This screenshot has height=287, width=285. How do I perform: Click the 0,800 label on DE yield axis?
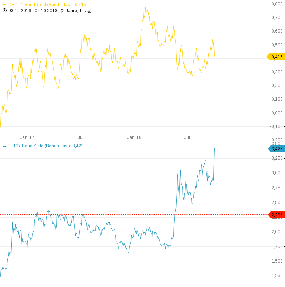point(277,4)
